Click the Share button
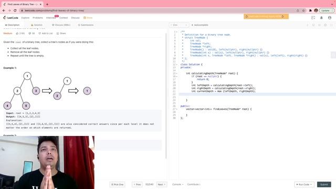 pos(61,34)
